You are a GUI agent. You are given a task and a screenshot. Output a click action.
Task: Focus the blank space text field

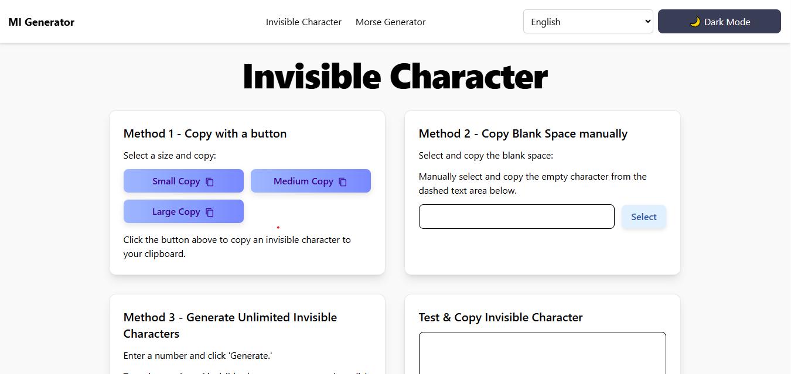[516, 217]
